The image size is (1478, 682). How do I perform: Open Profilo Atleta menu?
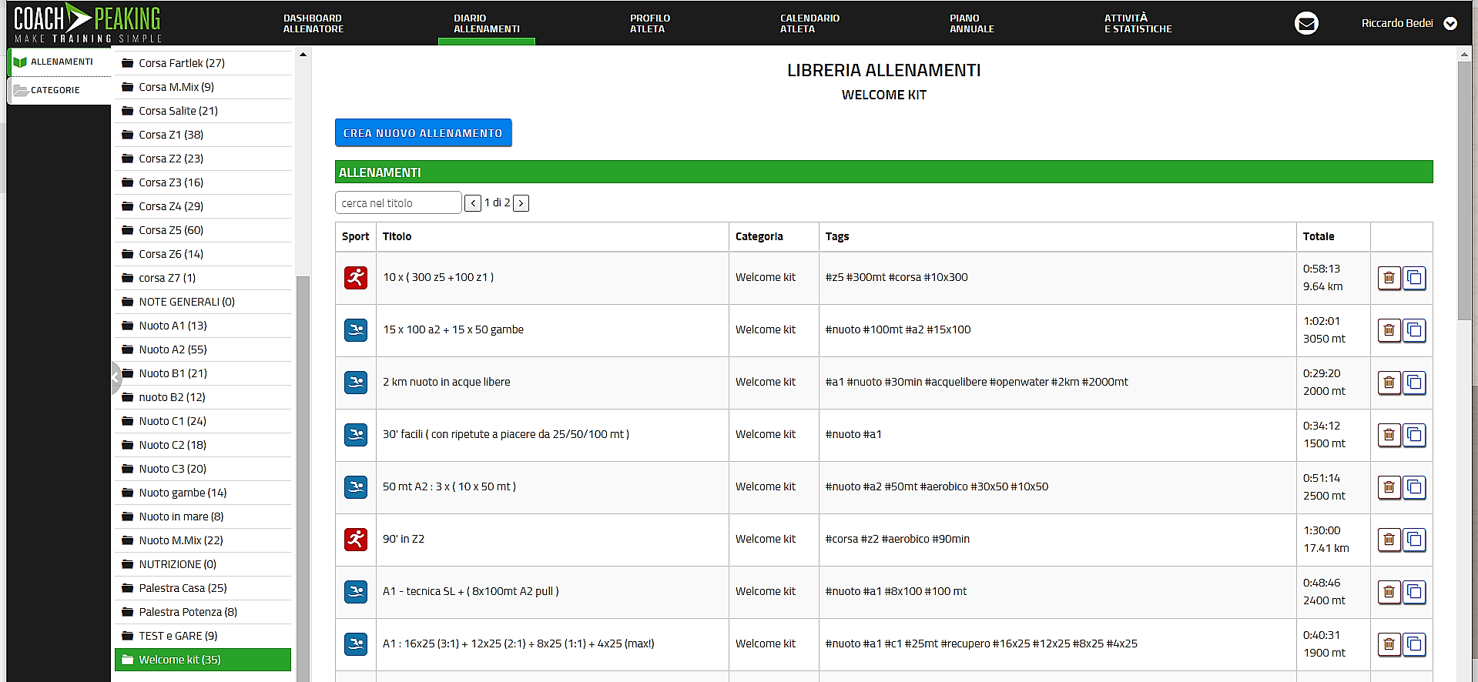[650, 24]
